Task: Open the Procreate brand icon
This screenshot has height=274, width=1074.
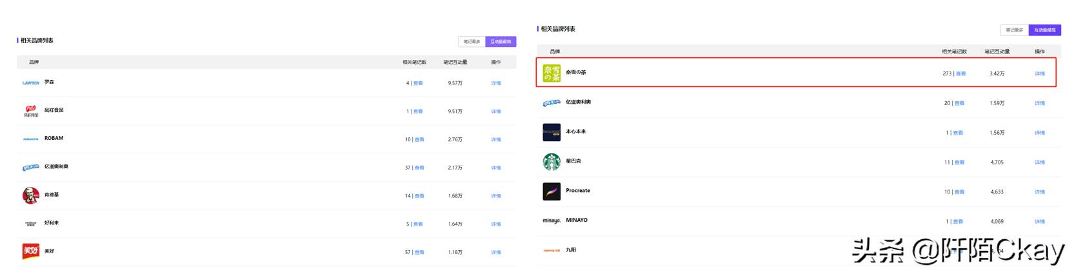Action: click(552, 191)
